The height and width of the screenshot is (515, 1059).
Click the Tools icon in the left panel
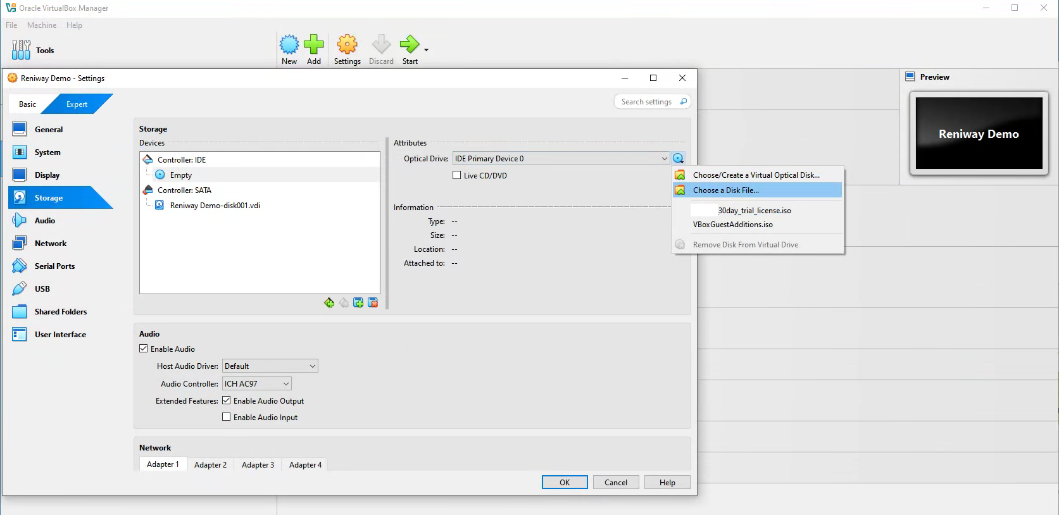coord(21,49)
